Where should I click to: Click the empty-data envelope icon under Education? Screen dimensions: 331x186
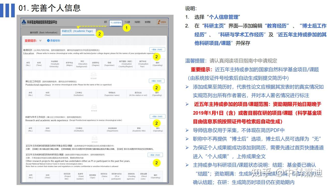93,75
